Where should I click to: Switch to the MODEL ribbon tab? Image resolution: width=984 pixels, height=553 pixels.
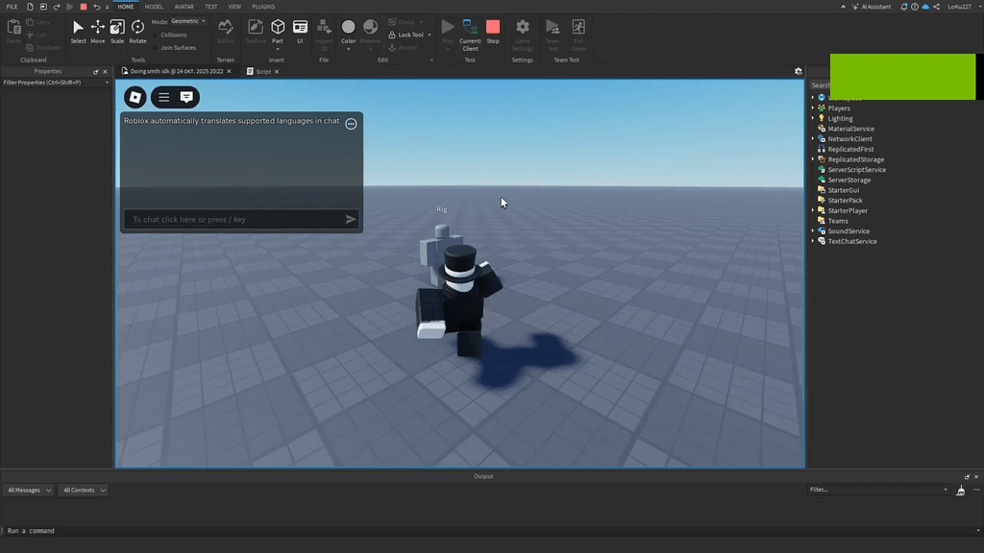154,7
